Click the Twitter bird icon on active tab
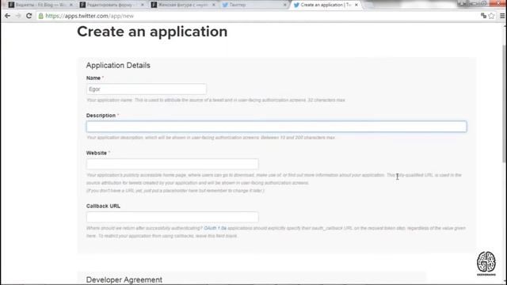This screenshot has width=507, height=285. pos(296,5)
